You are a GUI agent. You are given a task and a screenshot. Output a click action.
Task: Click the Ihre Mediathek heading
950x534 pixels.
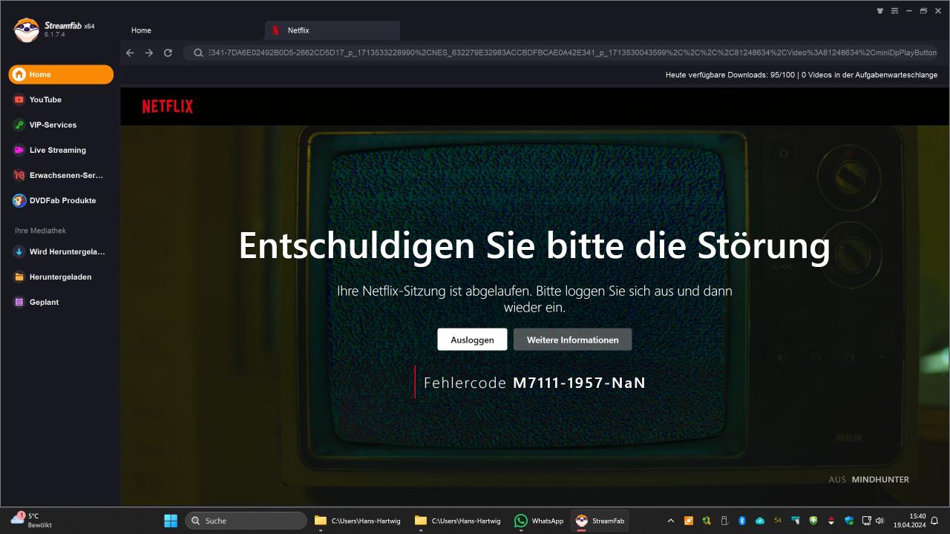[40, 231]
